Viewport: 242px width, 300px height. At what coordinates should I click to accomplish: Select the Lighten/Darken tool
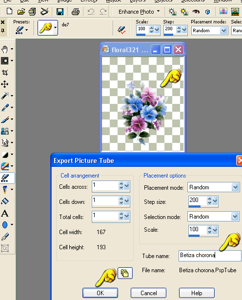(x=5, y=155)
